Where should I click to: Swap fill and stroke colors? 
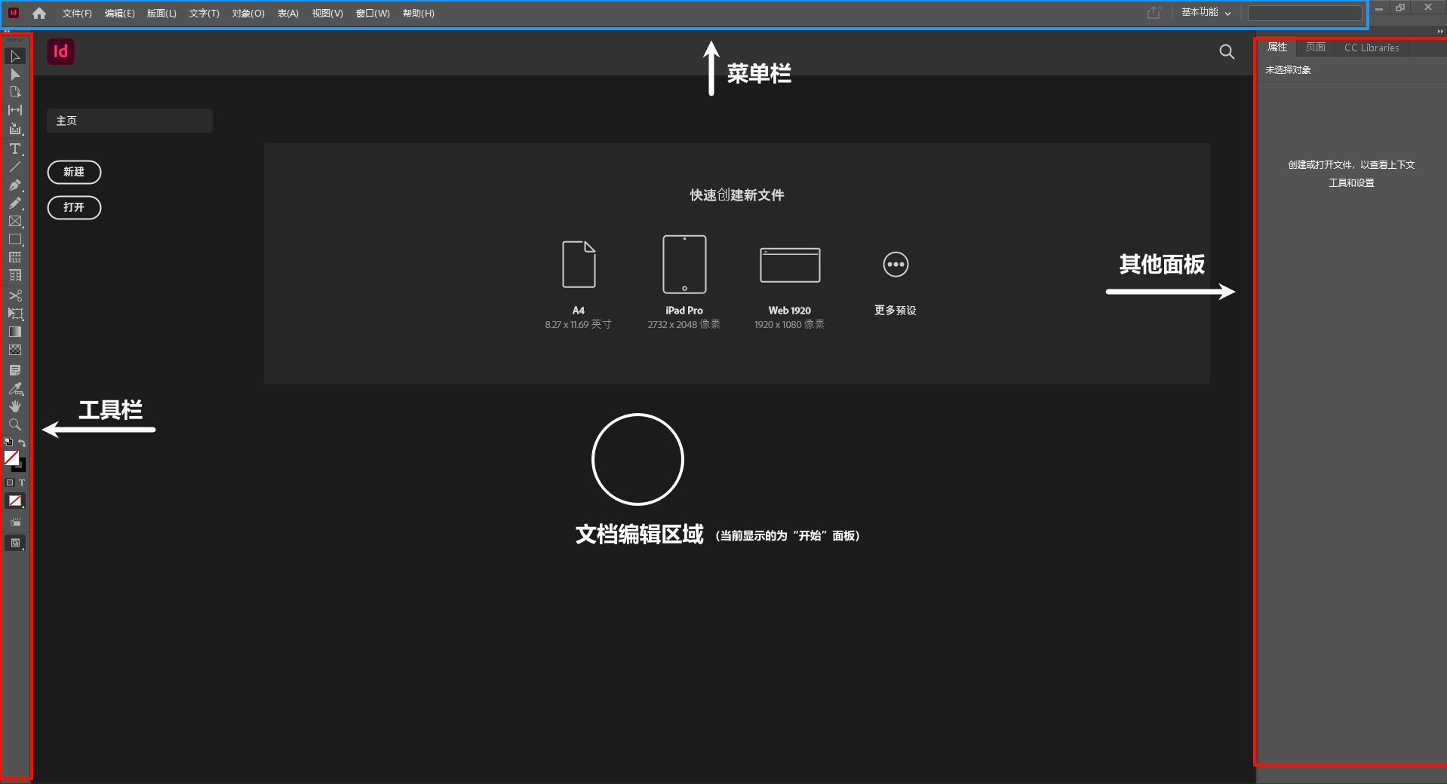(23, 443)
